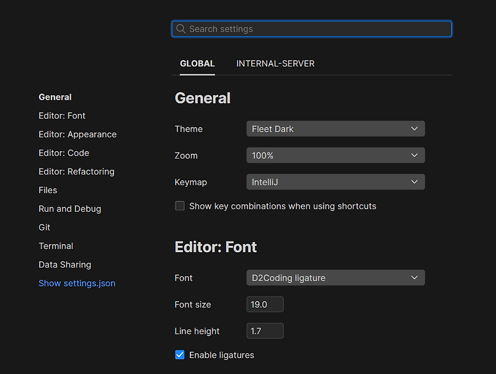496x374 pixels.
Task: Switch to the GLOBAL tab
Action: coord(197,64)
